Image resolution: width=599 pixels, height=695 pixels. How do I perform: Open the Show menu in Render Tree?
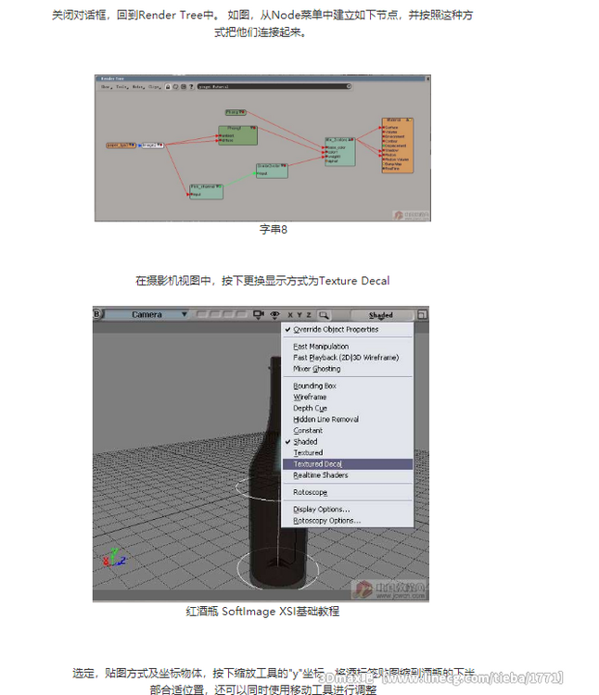click(105, 86)
